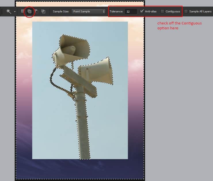Image resolution: width=213 pixels, height=181 pixels.
Task: Open the tool preset picker arrow
Action: [15, 12]
